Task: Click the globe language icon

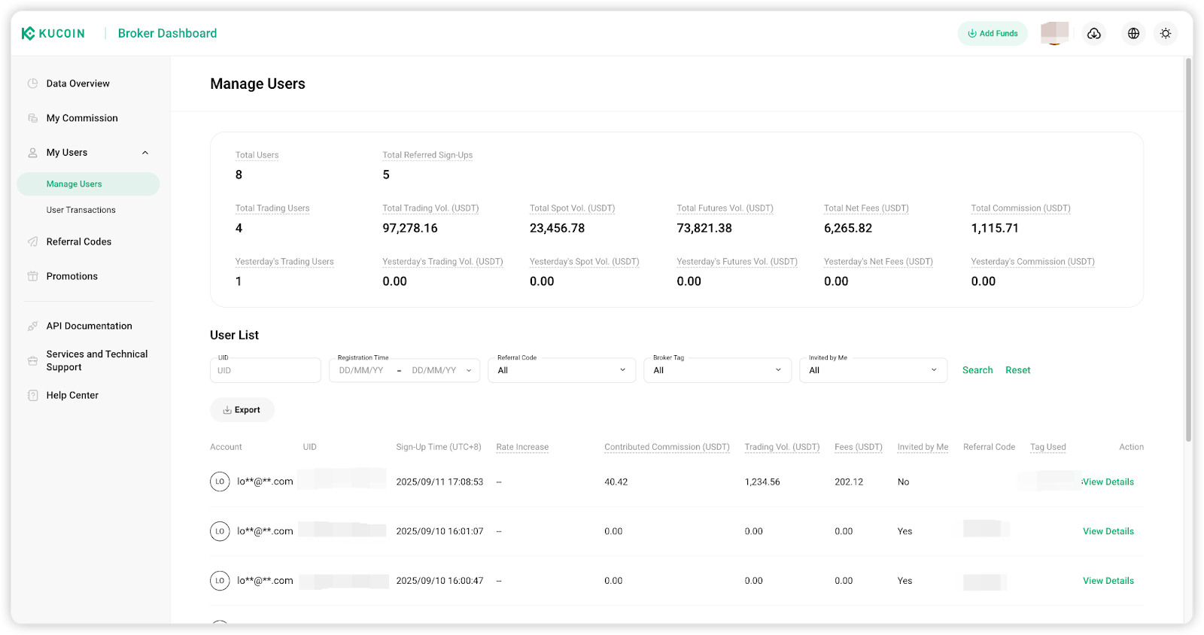Action: click(x=1133, y=33)
